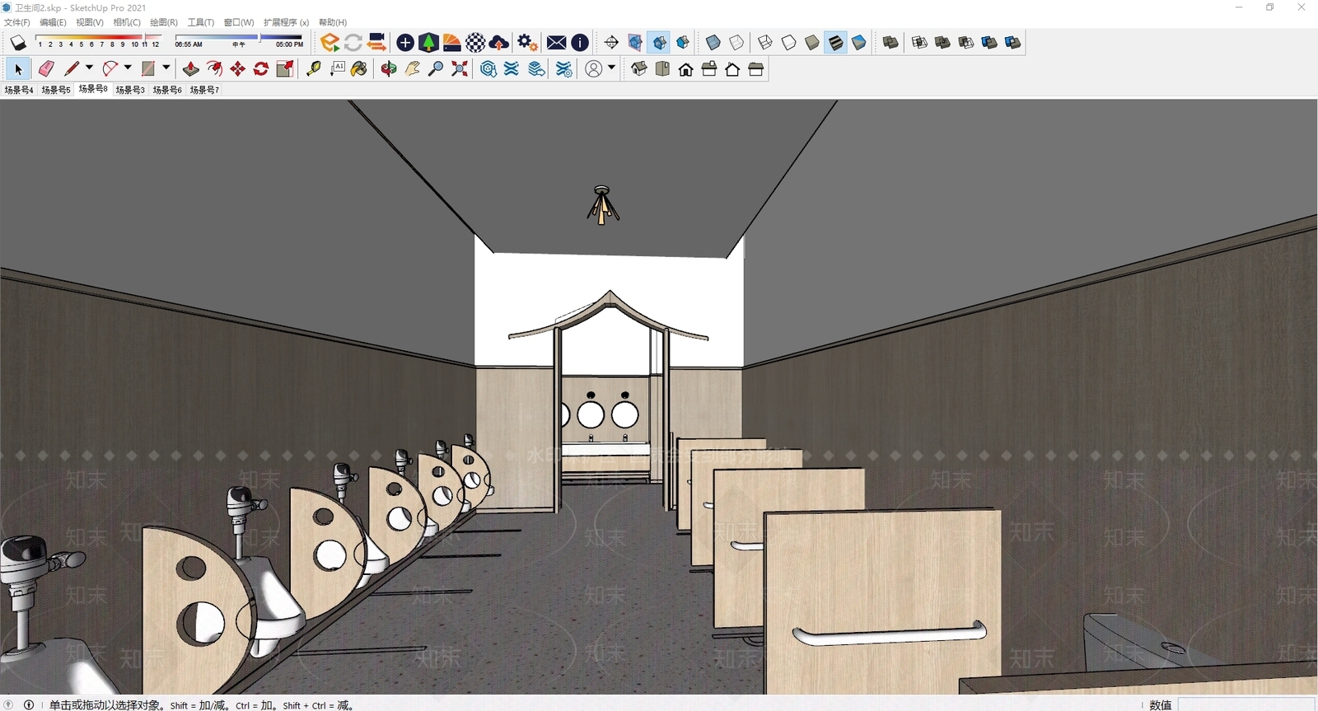Select the Offset tool

(x=214, y=69)
